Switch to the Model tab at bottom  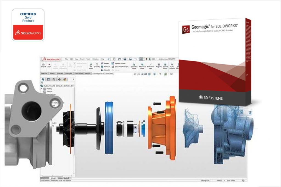[53, 178]
